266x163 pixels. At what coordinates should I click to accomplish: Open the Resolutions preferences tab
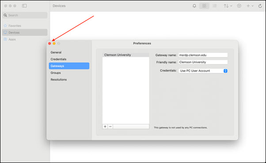(x=69, y=79)
